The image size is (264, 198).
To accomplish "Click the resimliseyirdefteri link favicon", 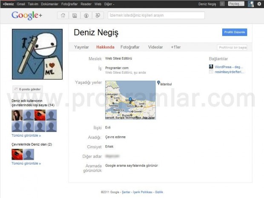I will (211, 72).
